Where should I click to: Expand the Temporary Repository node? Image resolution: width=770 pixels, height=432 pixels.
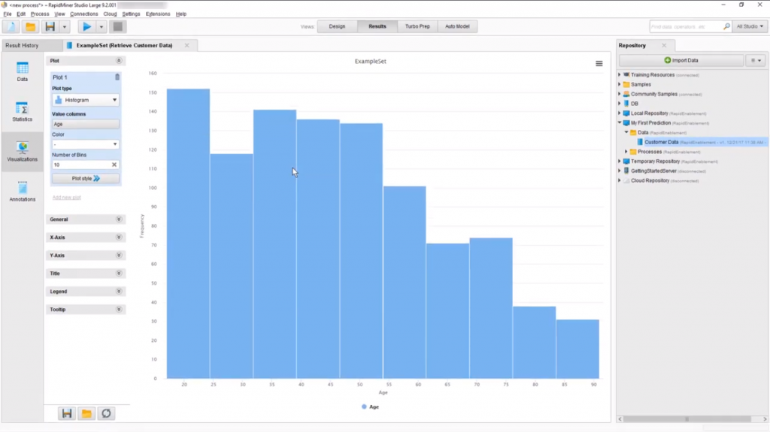[x=620, y=161]
